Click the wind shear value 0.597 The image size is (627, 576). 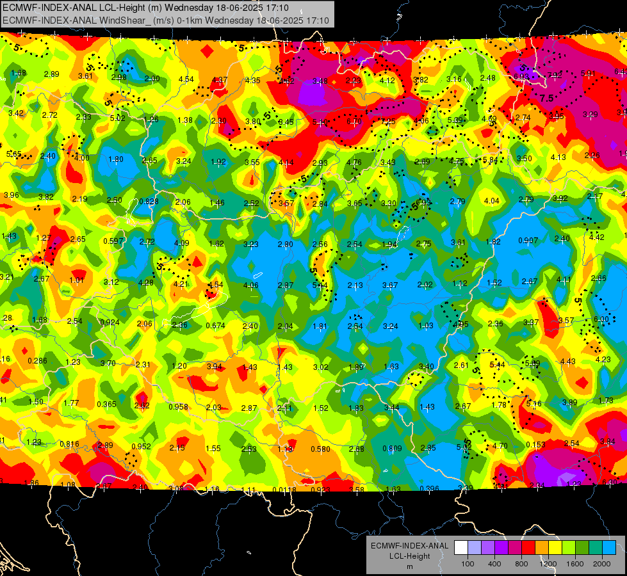(x=113, y=241)
